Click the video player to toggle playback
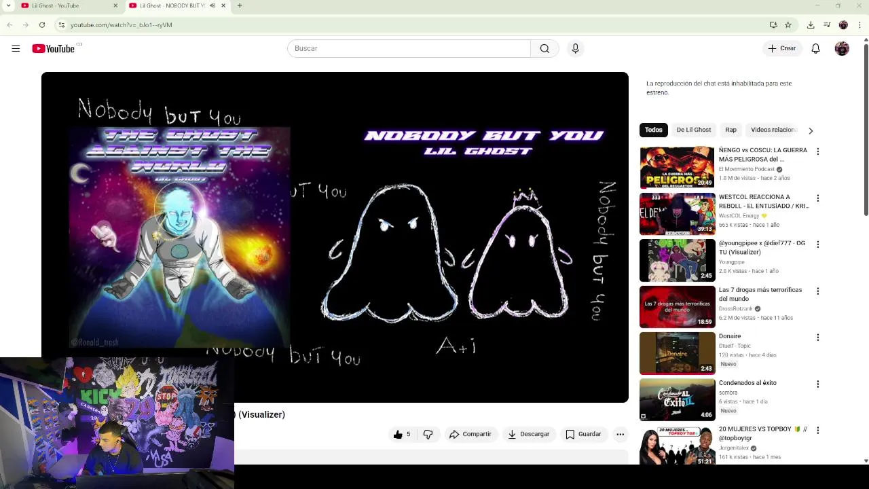 [x=335, y=237]
